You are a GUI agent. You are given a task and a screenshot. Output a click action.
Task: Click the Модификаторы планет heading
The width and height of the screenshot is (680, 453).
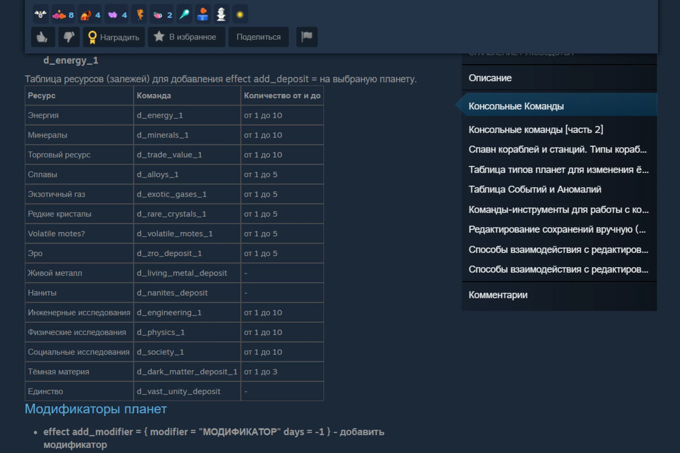pyautogui.click(x=96, y=409)
